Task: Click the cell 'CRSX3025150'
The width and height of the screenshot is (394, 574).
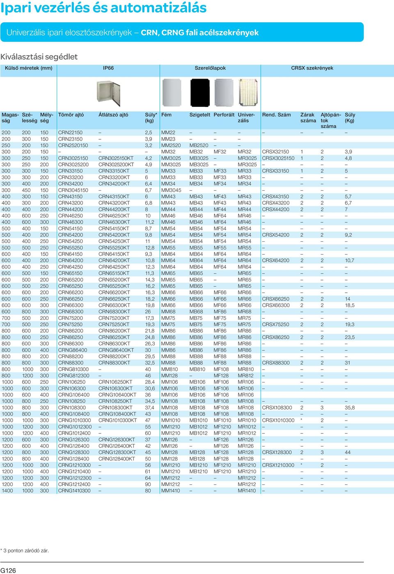Action: (x=278, y=158)
